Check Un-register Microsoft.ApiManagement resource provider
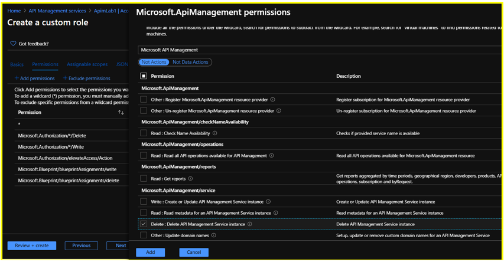 coord(144,111)
